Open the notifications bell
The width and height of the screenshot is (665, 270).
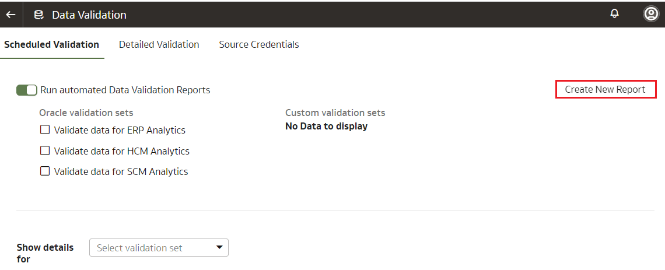614,14
